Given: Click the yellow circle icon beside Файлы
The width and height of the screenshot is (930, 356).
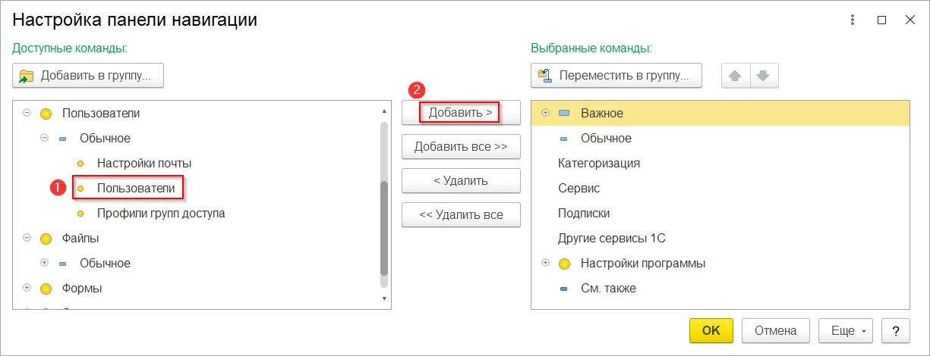Looking at the screenshot, I should (46, 239).
